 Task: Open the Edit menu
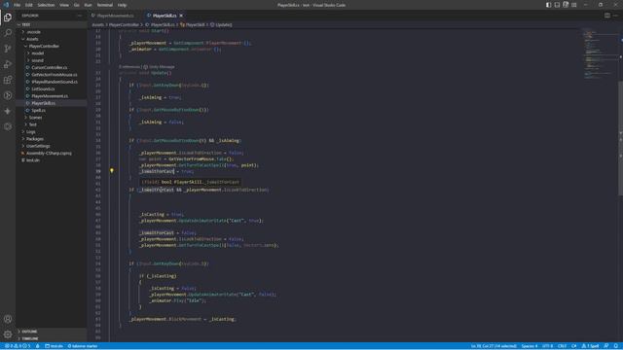pyautogui.click(x=29, y=5)
